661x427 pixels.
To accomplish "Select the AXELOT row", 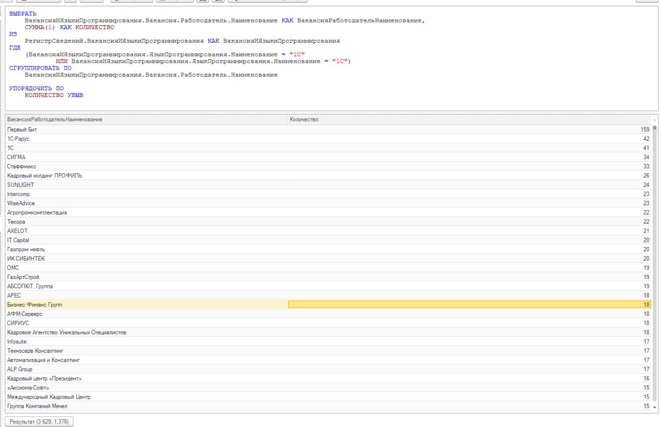I will tap(328, 231).
